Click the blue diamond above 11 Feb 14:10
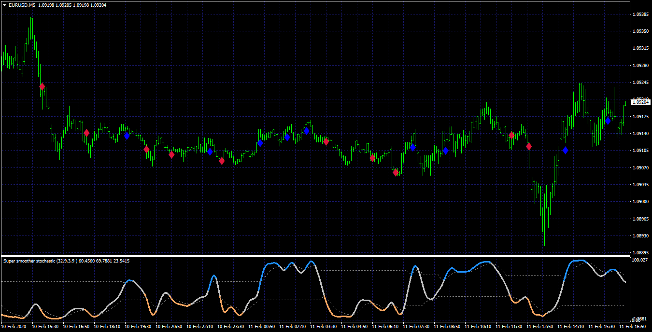Screen dimensions: 652x332 (565, 151)
